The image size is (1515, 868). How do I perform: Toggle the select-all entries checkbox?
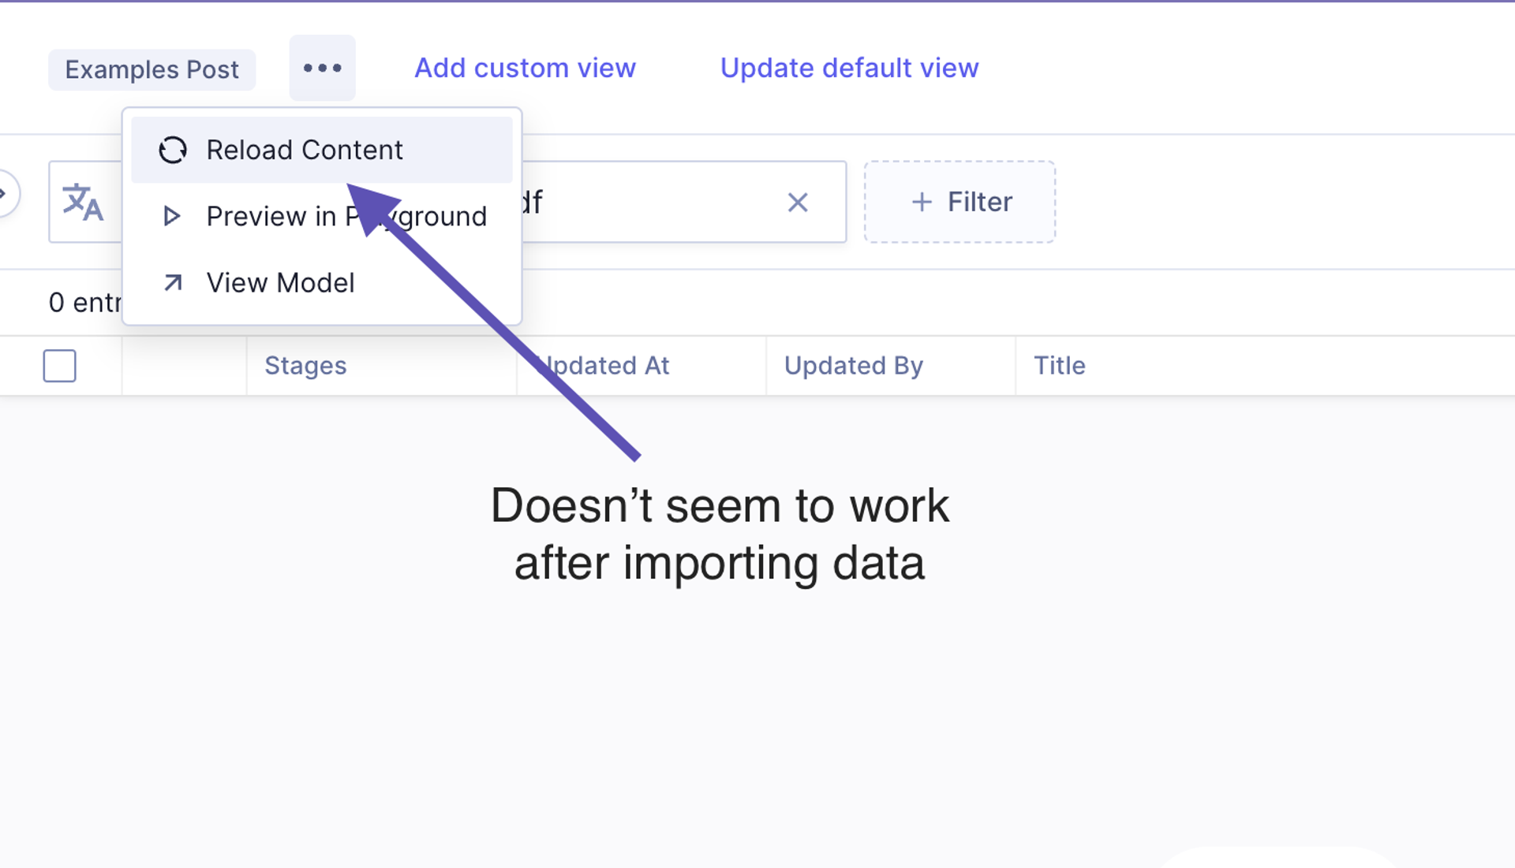click(60, 366)
